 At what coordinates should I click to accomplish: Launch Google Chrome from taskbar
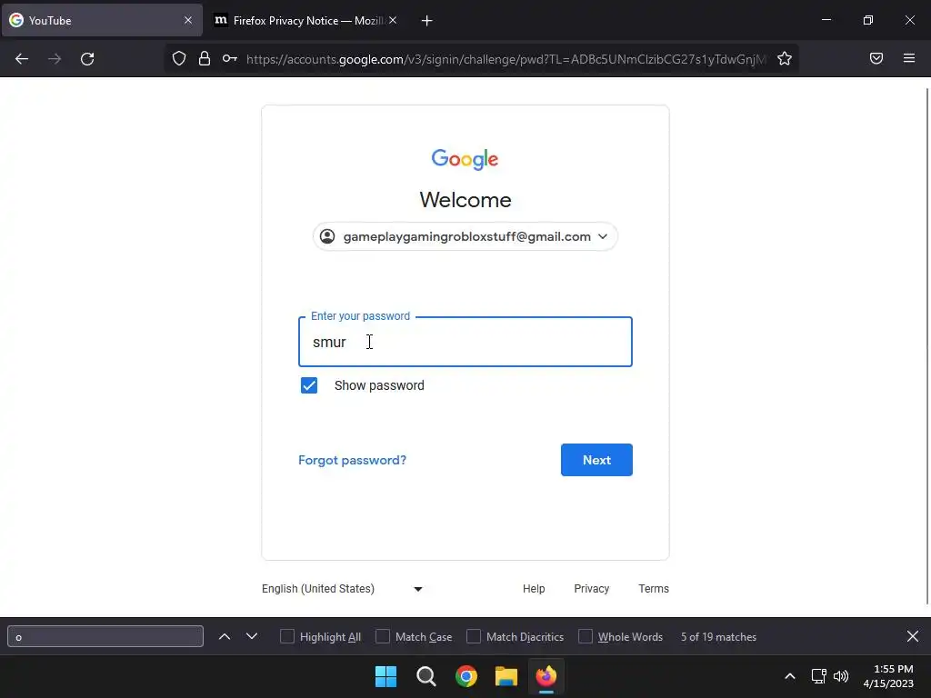466,676
